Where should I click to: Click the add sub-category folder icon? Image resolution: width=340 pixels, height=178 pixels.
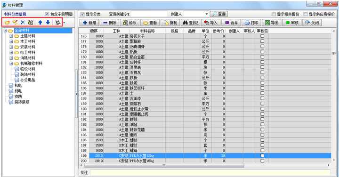15,22
